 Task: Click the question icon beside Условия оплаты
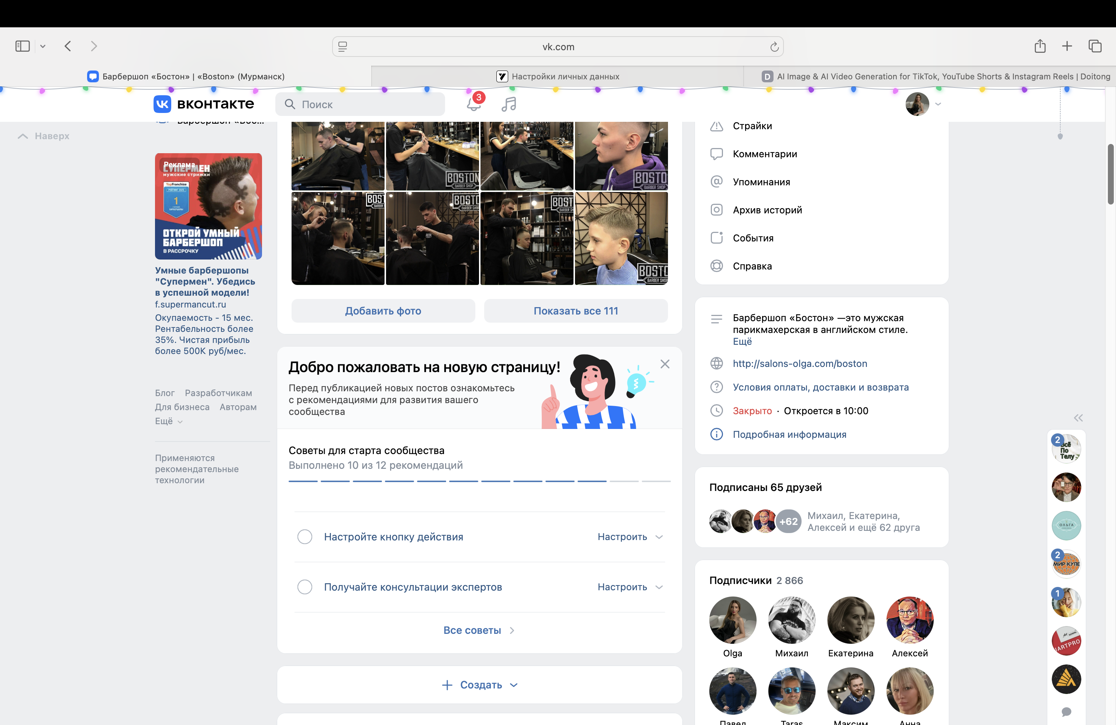click(x=716, y=387)
